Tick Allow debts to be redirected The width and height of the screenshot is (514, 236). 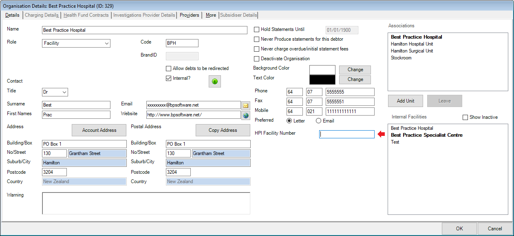(x=169, y=68)
